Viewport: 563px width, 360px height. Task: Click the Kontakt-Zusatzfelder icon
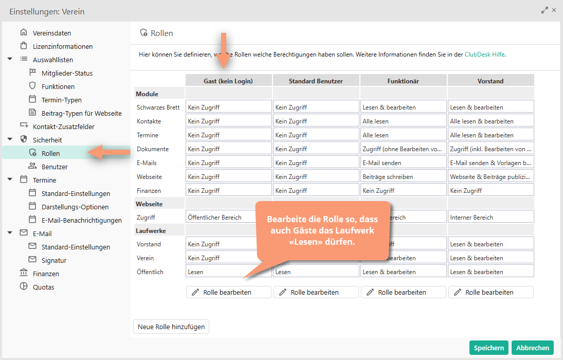pos(24,125)
